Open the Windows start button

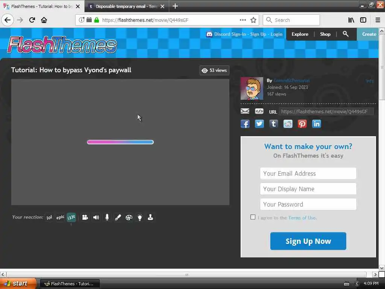pyautogui.click(x=18, y=283)
